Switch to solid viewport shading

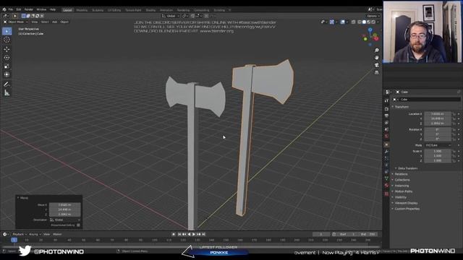[x=364, y=22]
